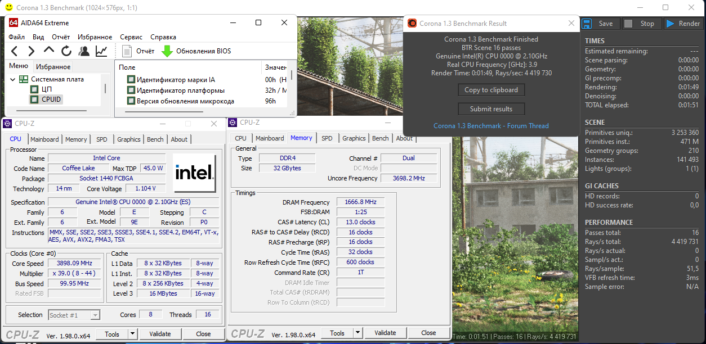Click Validate in CPU-Z Memory window
706x344 pixels.
coord(385,333)
